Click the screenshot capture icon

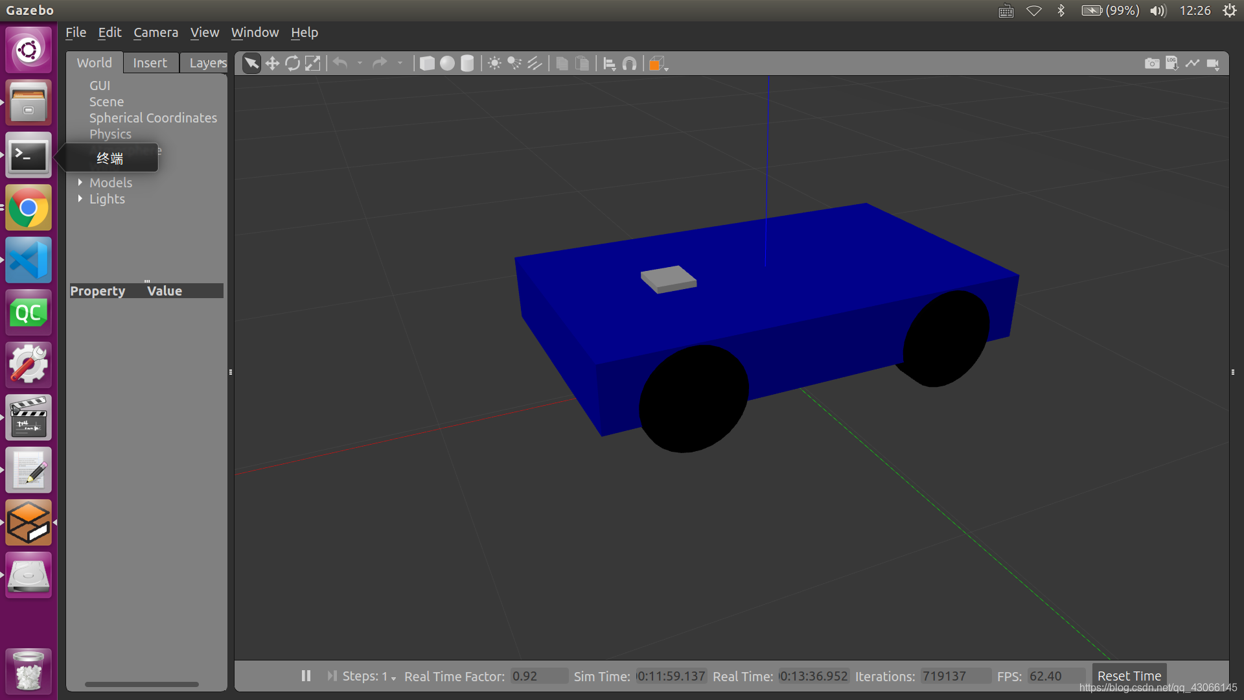click(1152, 62)
